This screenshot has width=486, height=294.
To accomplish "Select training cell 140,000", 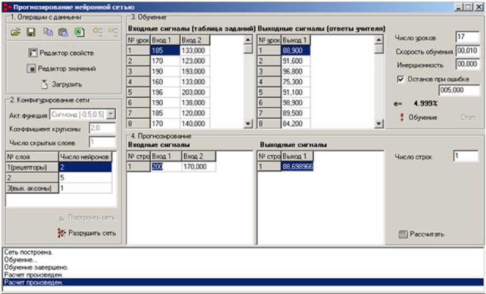I will (x=194, y=124).
